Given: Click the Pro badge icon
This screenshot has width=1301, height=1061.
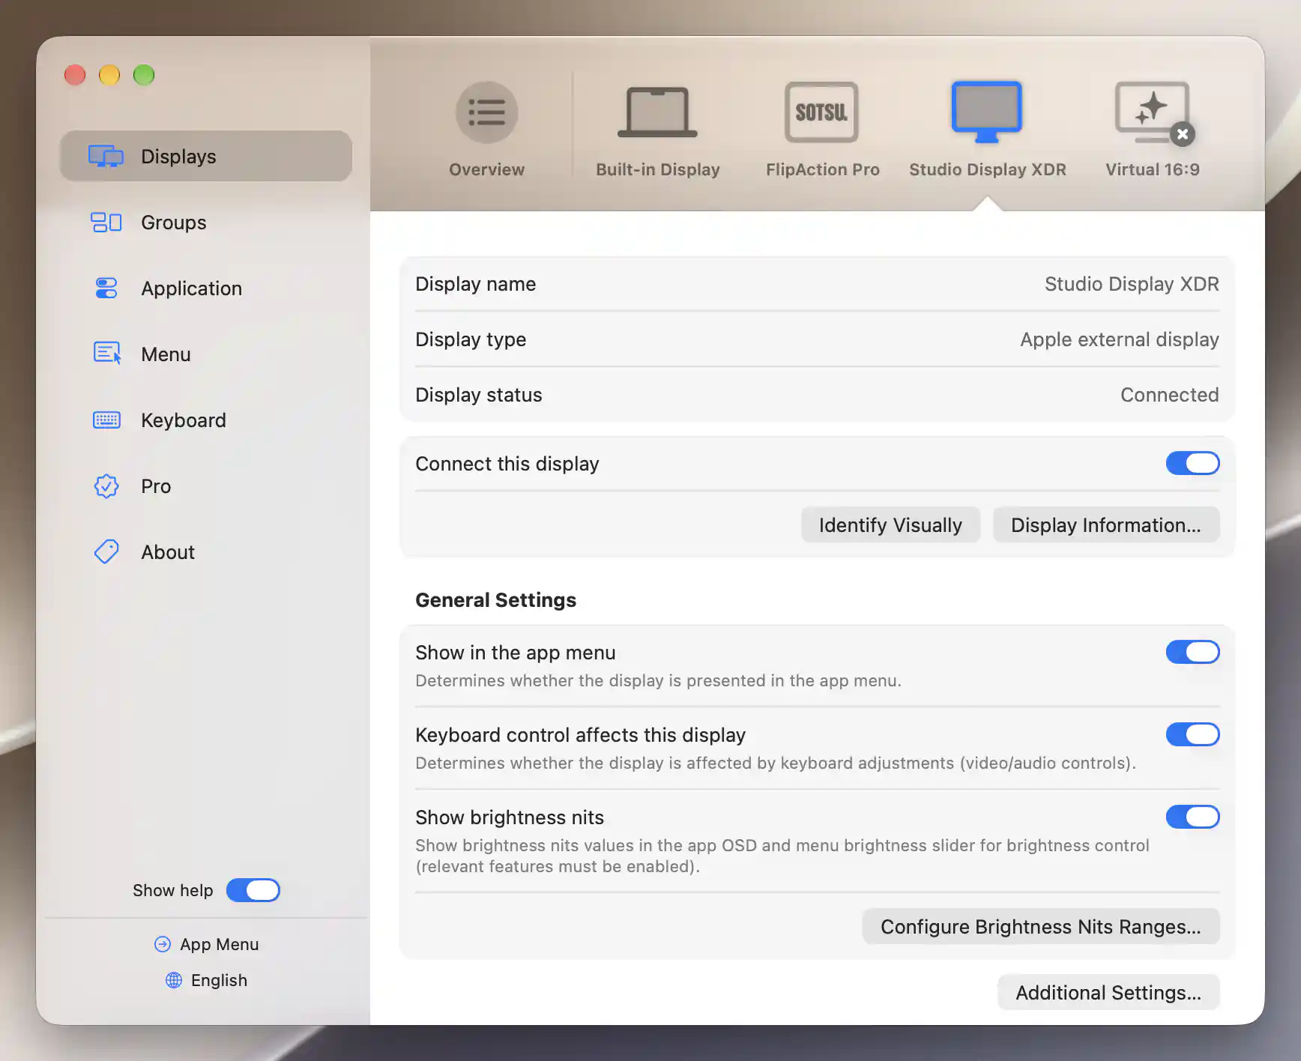Looking at the screenshot, I should 106,486.
